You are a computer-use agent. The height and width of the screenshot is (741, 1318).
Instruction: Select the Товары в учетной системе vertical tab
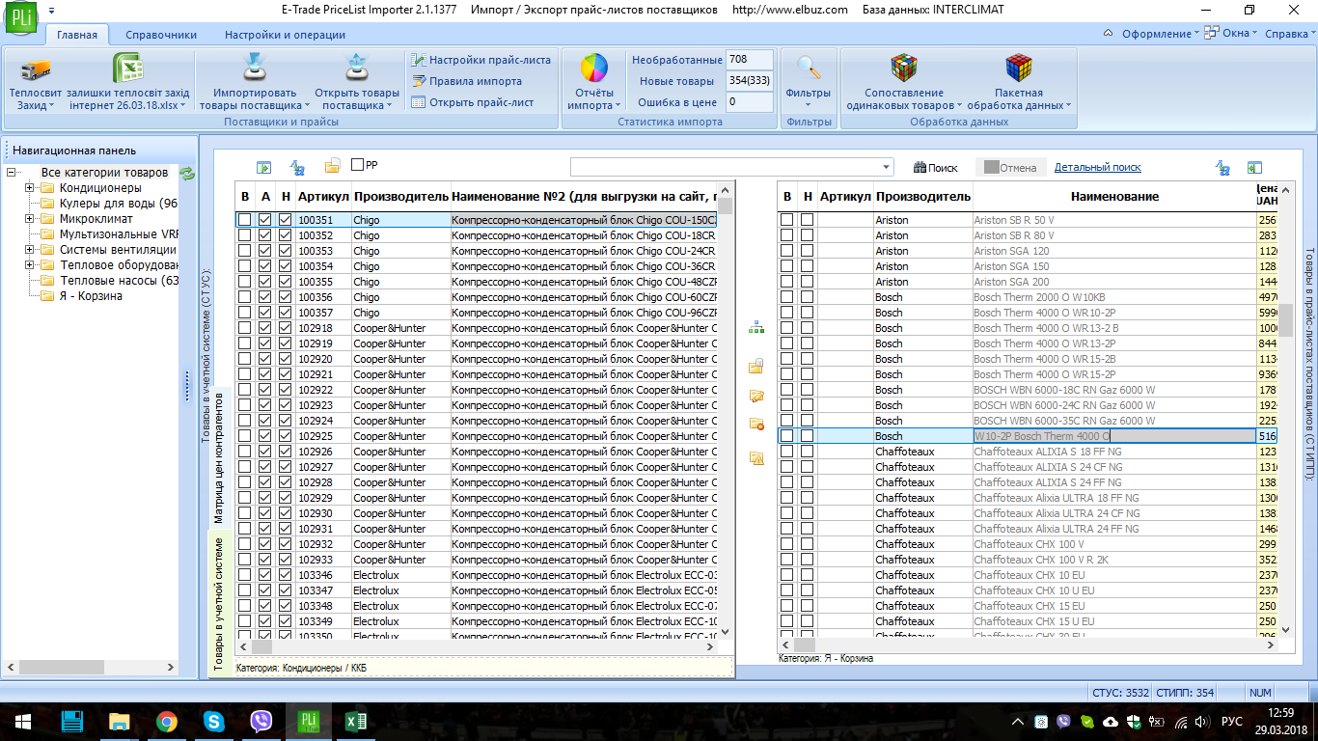click(x=218, y=604)
